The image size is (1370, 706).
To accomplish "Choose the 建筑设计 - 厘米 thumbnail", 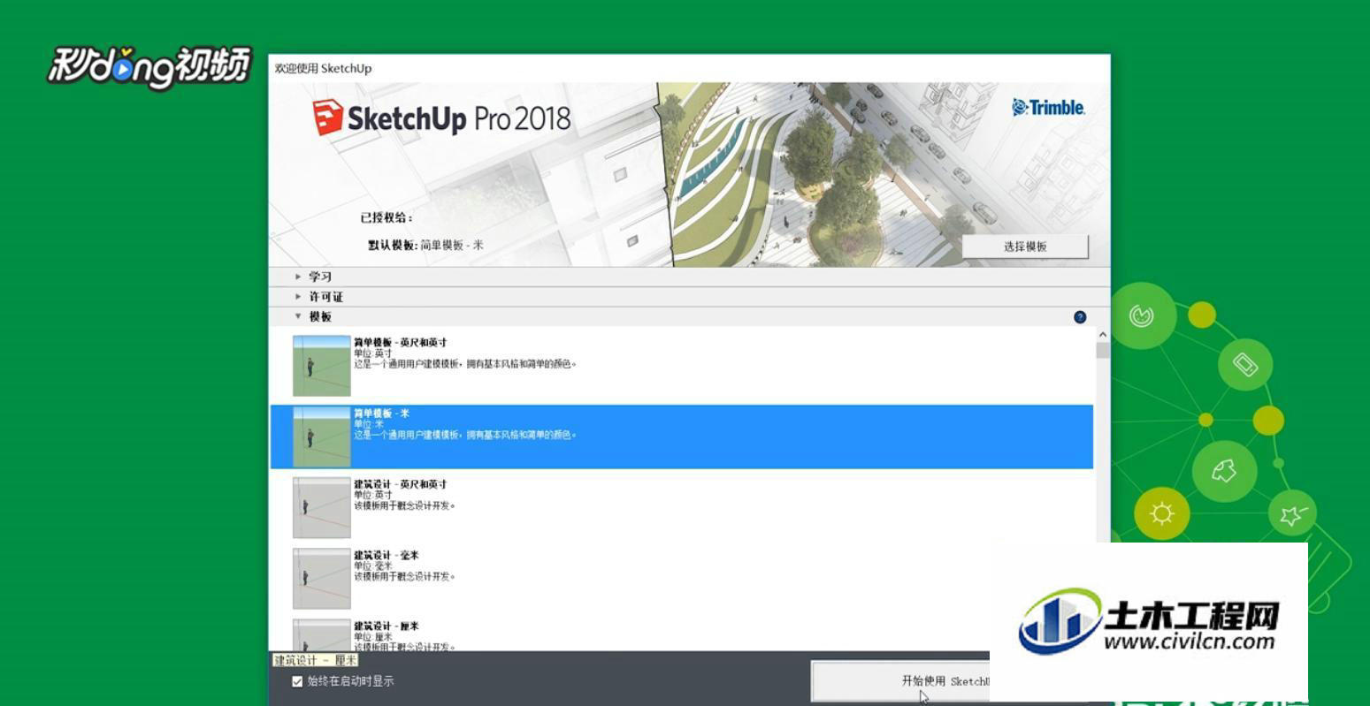I will click(322, 634).
